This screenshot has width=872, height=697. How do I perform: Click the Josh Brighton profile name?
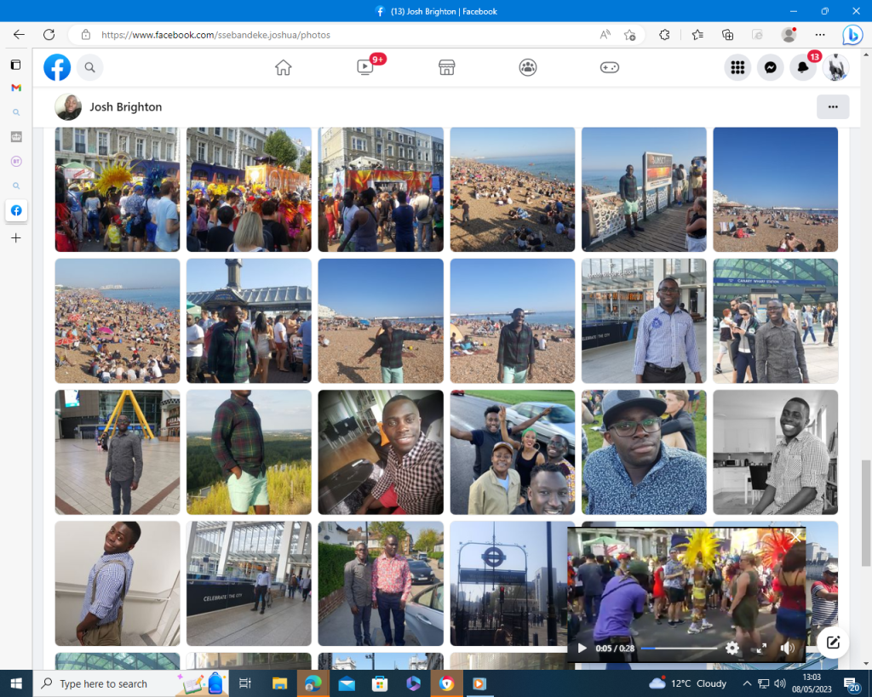tap(125, 106)
